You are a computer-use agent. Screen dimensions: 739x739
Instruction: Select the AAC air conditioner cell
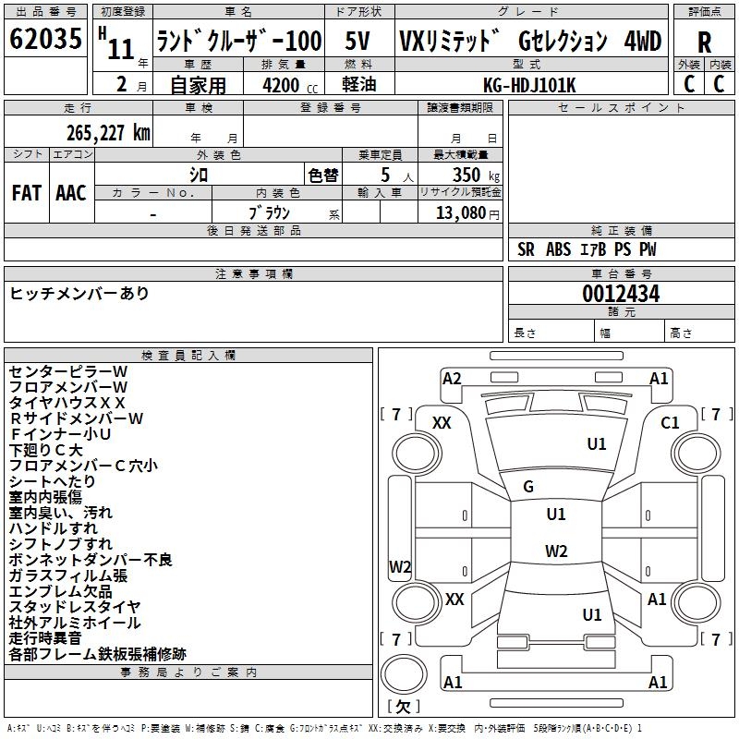(71, 192)
